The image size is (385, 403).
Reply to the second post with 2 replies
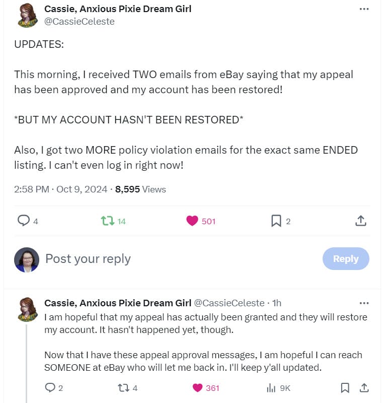click(x=50, y=388)
